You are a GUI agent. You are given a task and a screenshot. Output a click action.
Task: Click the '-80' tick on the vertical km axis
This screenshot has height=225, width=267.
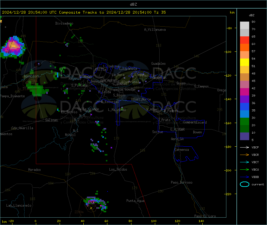229,28
